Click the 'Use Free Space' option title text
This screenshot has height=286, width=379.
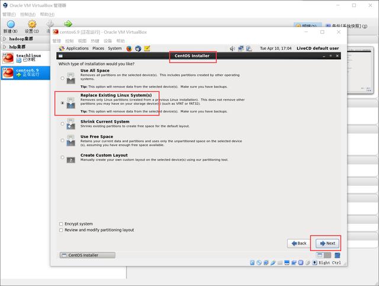tap(97, 137)
